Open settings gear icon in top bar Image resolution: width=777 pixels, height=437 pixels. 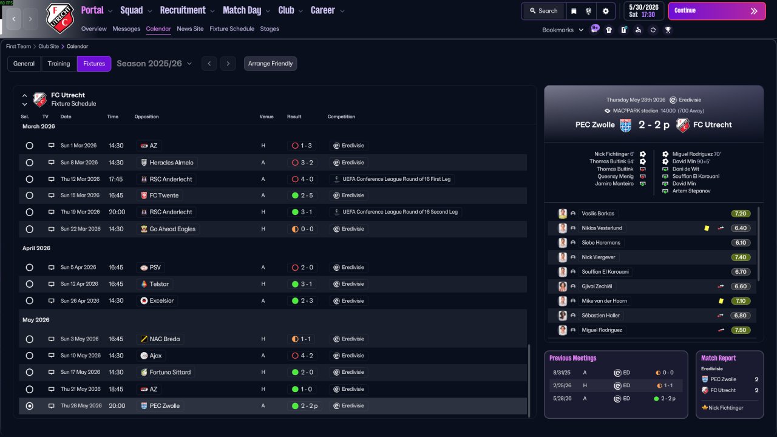[x=606, y=11]
